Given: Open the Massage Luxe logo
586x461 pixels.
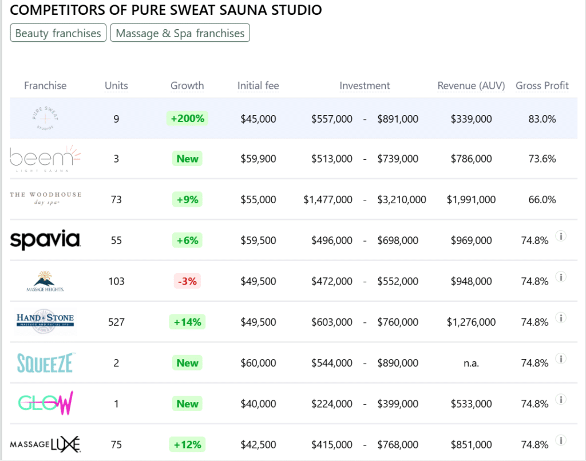Looking at the screenshot, I should pos(45,444).
